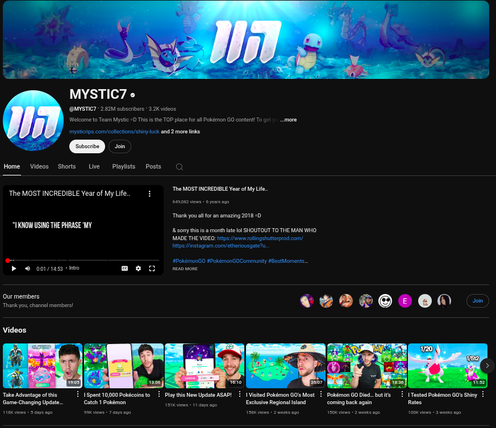The image size is (496, 428).
Task: Click the first member avatar with purple hair
Action: tap(307, 301)
